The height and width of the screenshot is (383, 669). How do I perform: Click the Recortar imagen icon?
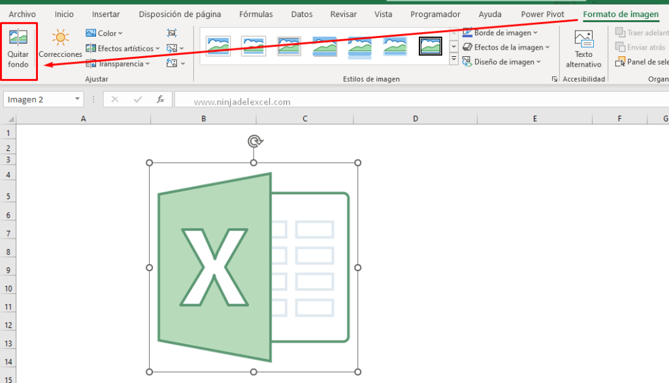click(x=173, y=33)
